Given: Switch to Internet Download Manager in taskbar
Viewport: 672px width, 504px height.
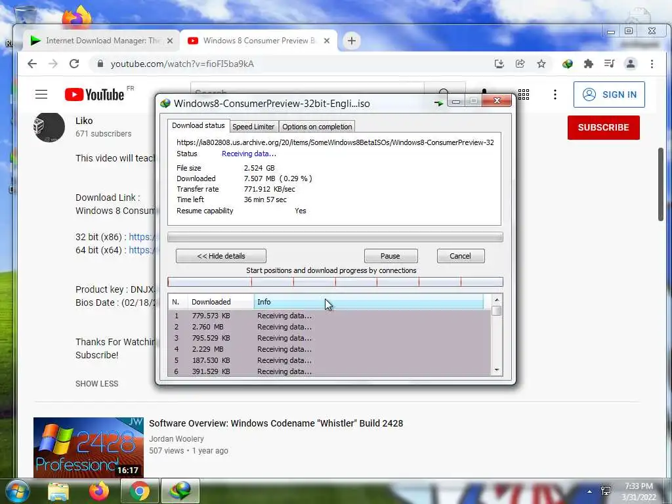Looking at the screenshot, I should coord(180,491).
